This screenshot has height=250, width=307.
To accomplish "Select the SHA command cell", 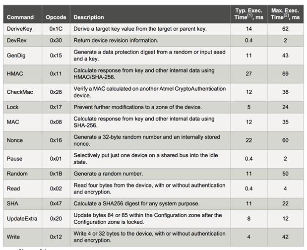I will coord(12,203).
